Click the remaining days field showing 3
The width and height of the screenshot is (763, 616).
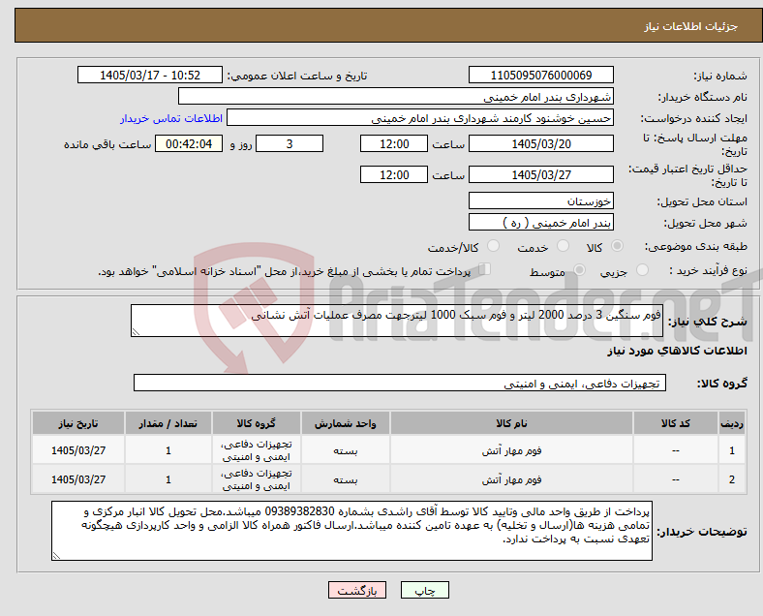pos(290,143)
